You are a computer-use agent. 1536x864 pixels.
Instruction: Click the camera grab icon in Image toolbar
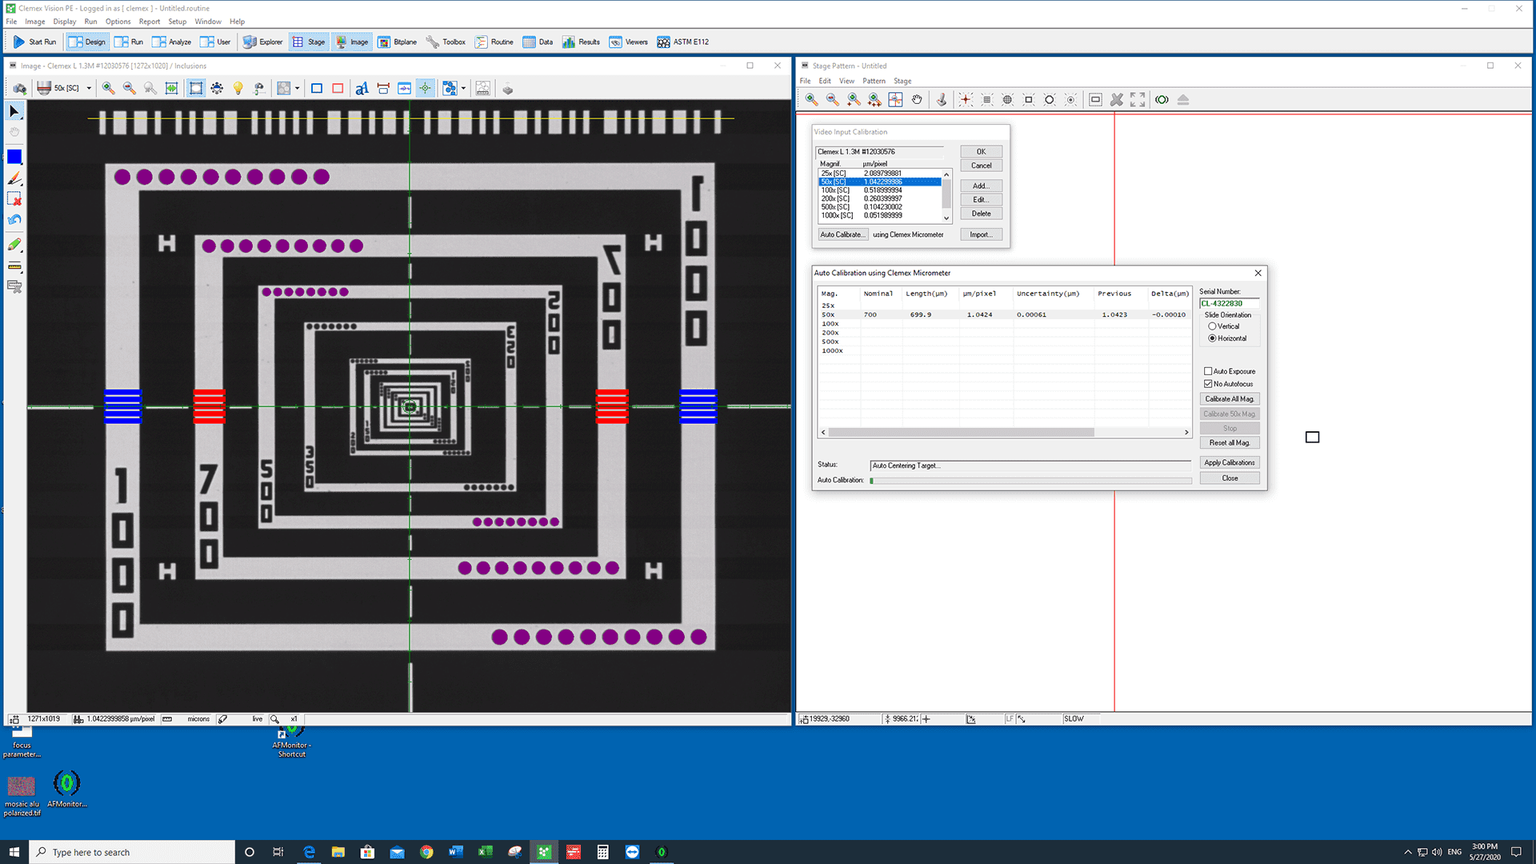click(x=19, y=88)
